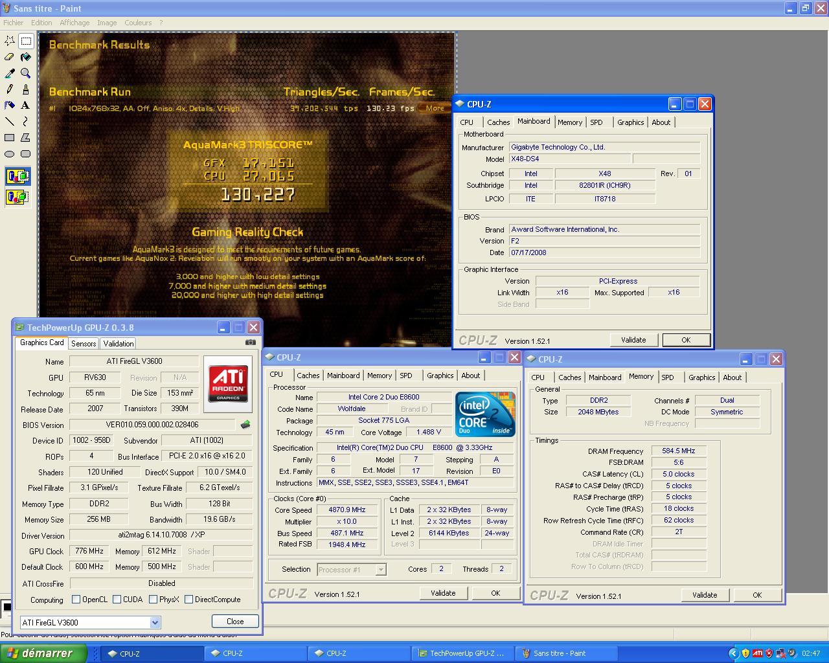Screen dimensions: 829x663
Task: Open the Image menu in Paint
Action: [107, 23]
